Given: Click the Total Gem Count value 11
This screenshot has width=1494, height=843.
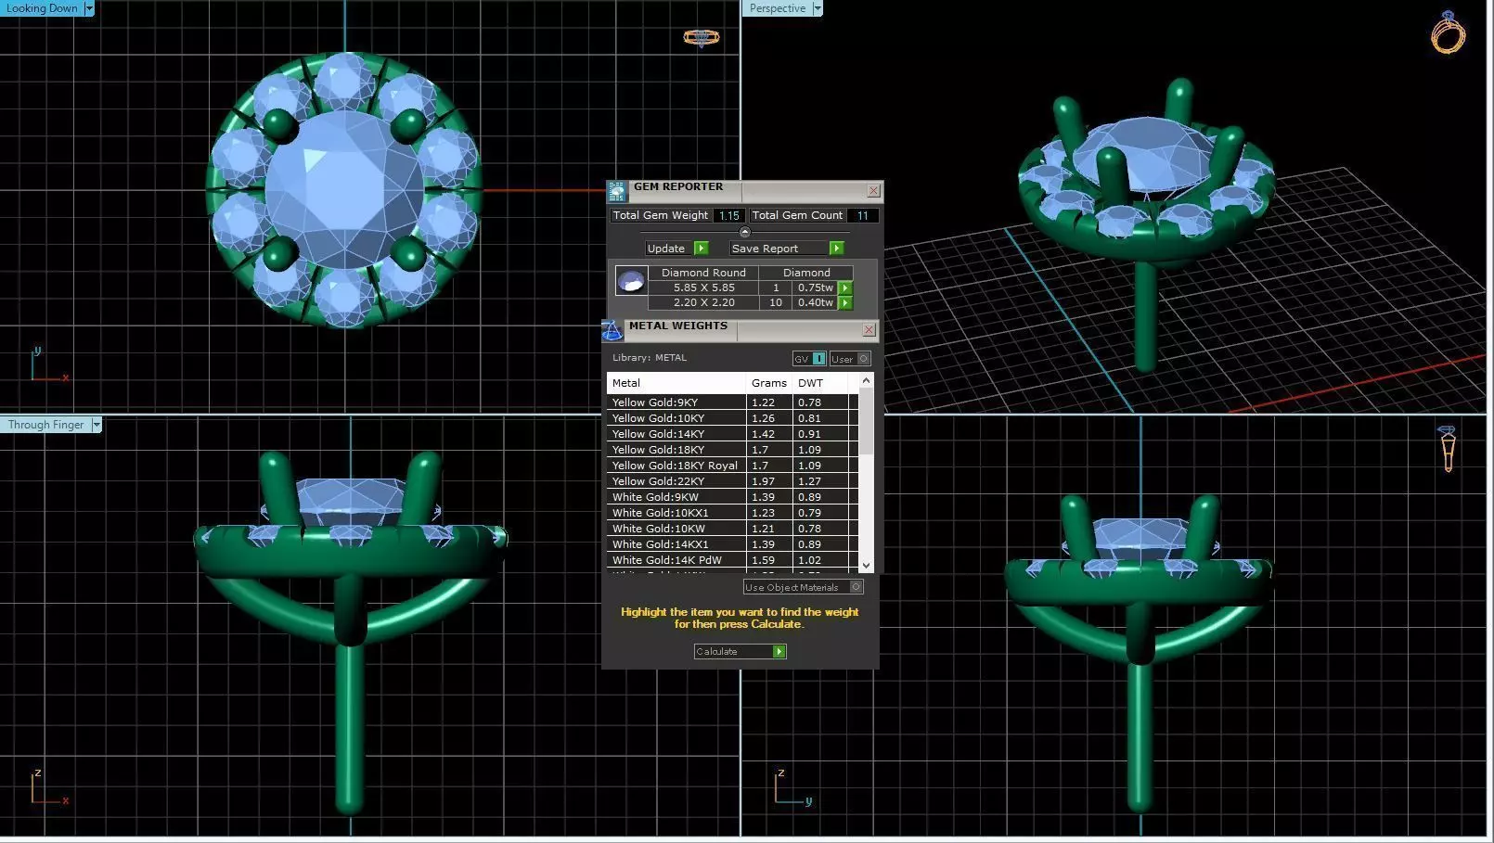Looking at the screenshot, I should tap(863, 215).
